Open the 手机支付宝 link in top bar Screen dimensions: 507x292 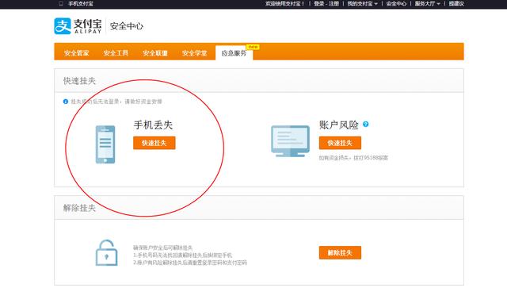[x=81, y=3]
